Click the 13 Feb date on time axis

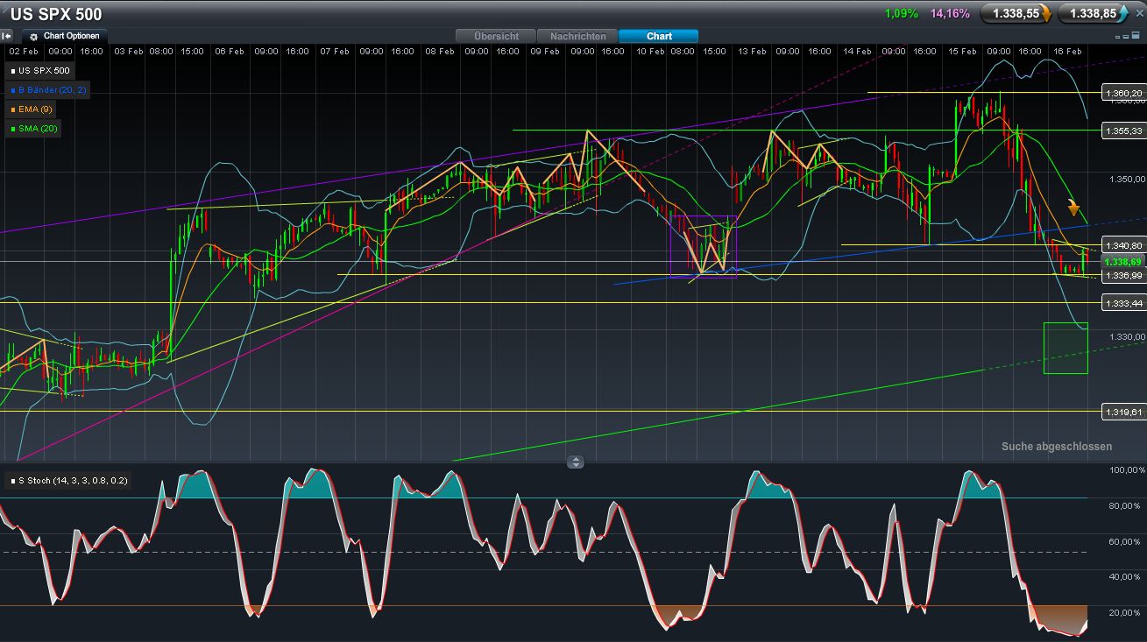752,52
